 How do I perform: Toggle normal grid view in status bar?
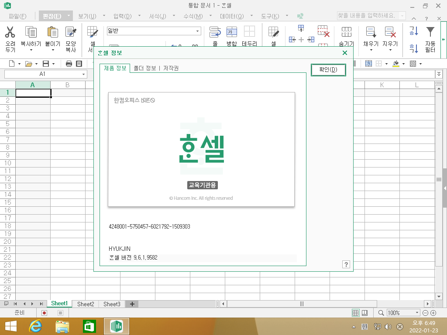[x=355, y=313]
